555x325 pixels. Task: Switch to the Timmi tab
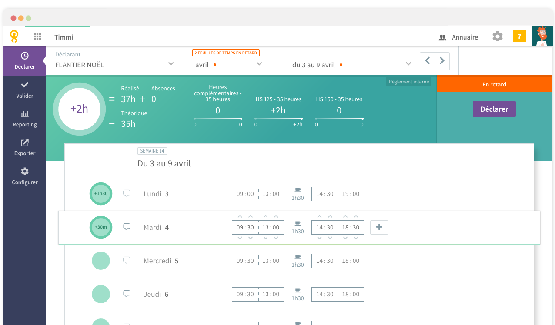pyautogui.click(x=64, y=37)
